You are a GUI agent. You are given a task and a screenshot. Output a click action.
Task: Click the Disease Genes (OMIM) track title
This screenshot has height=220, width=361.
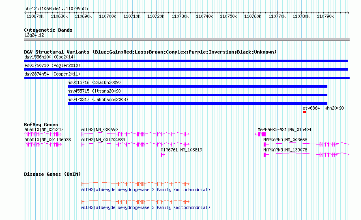click(52, 174)
